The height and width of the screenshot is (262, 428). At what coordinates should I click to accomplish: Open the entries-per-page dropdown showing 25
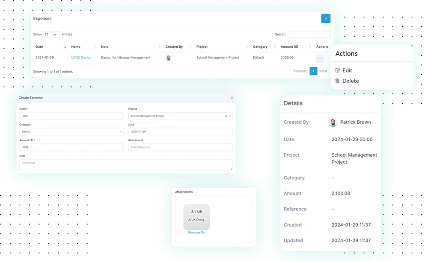(x=51, y=34)
